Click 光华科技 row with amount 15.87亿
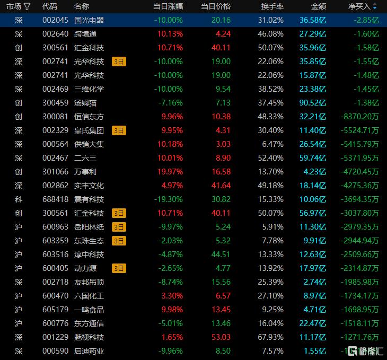The image size is (387, 360). pyautogui.click(x=193, y=75)
